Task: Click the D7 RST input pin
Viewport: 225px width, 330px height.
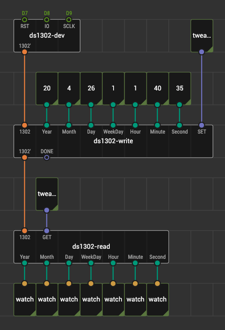Action: click(25, 20)
